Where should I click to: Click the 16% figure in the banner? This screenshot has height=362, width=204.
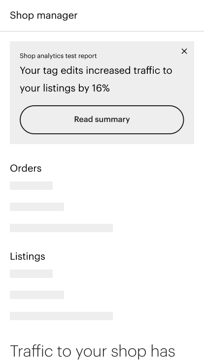point(101,88)
